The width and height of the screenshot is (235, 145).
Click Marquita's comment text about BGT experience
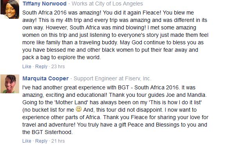[115, 110]
